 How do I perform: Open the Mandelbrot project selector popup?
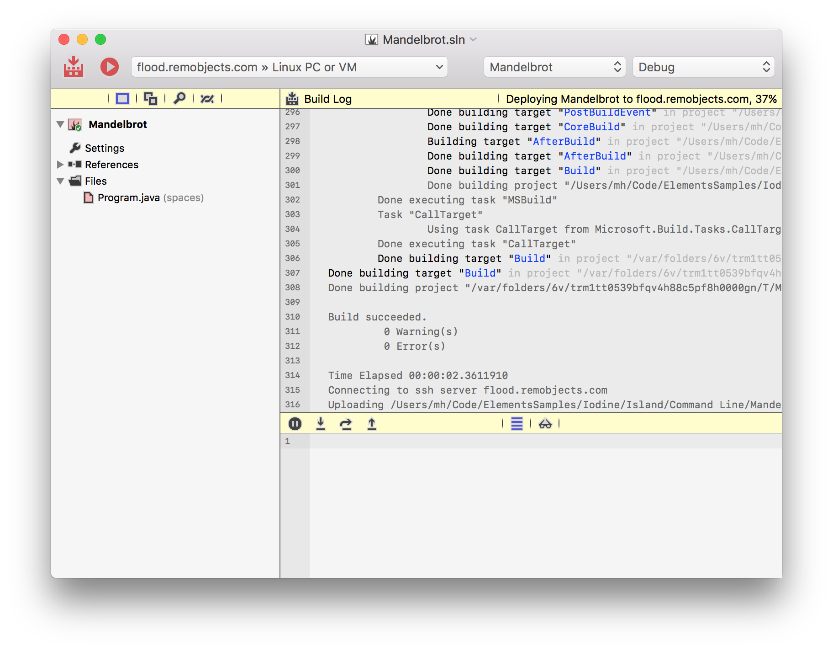555,67
